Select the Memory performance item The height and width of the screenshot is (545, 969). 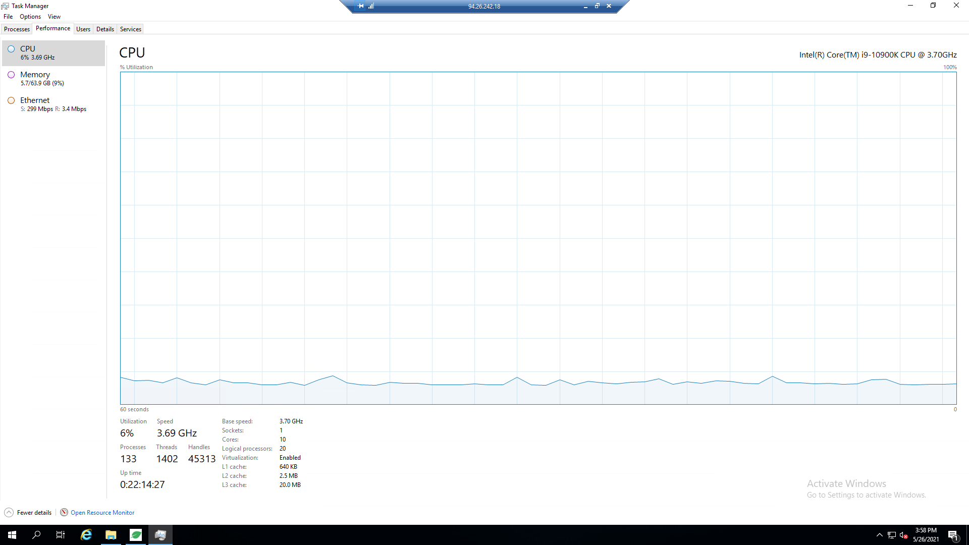pyautogui.click(x=53, y=79)
